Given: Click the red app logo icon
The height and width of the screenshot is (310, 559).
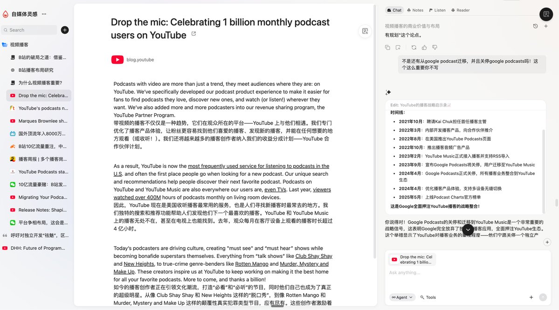Looking at the screenshot, I should pos(5,14).
